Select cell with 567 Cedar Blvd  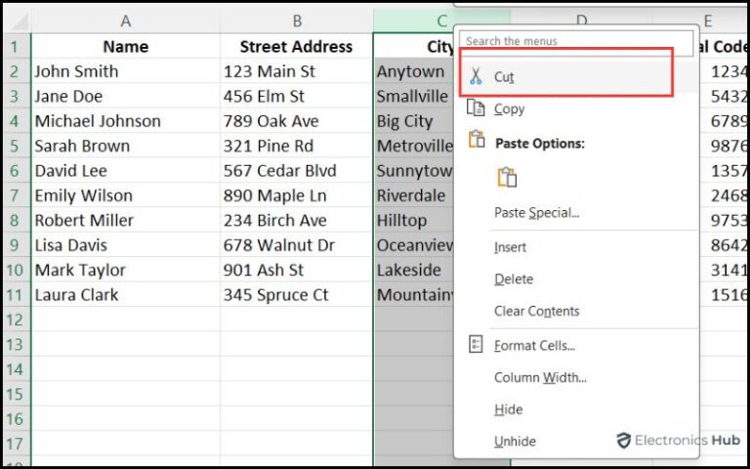pyautogui.click(x=297, y=171)
